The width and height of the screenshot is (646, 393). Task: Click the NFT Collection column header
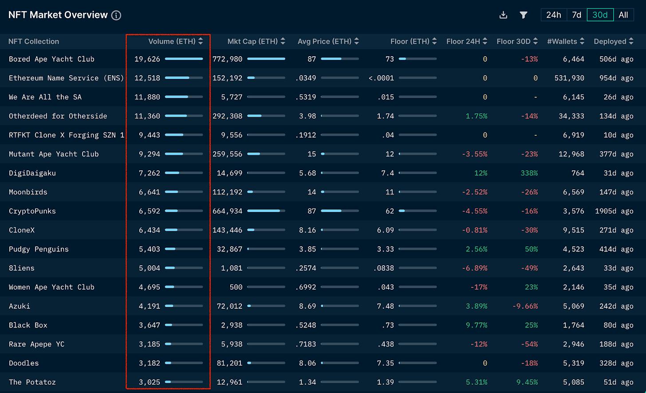coord(34,41)
